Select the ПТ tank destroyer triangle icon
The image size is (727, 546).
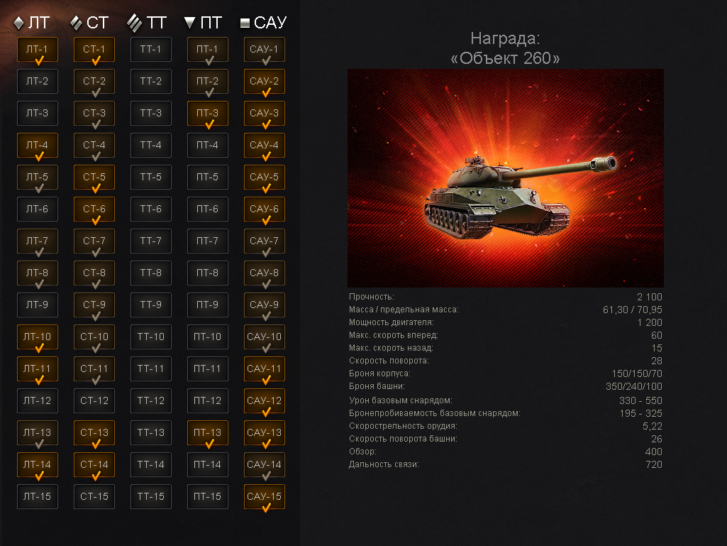coord(189,23)
